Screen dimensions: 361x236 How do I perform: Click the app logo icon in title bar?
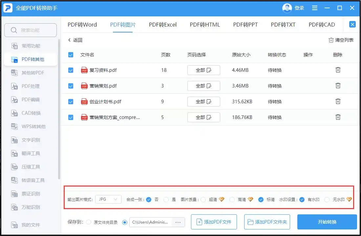pyautogui.click(x=8, y=8)
